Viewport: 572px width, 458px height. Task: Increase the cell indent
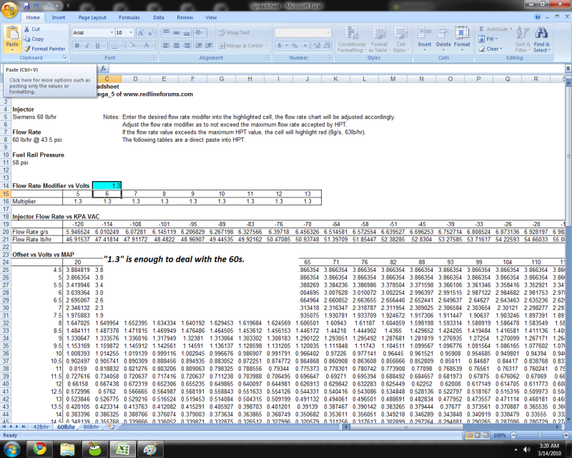coord(209,46)
